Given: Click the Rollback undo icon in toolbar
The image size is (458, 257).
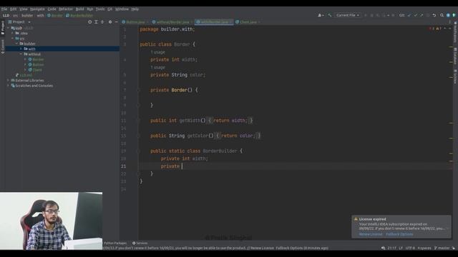Looking at the screenshot, I should tap(434, 15).
